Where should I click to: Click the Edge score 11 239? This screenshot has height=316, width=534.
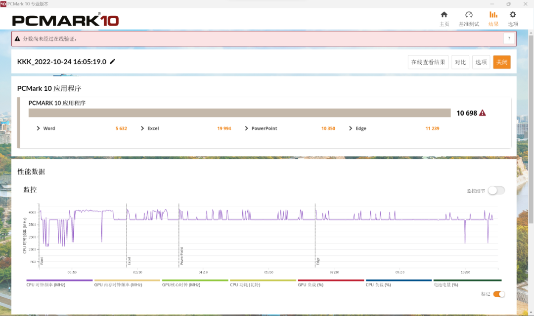pyautogui.click(x=432, y=128)
